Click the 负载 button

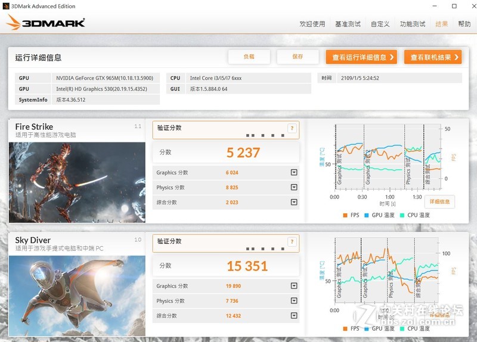249,57
